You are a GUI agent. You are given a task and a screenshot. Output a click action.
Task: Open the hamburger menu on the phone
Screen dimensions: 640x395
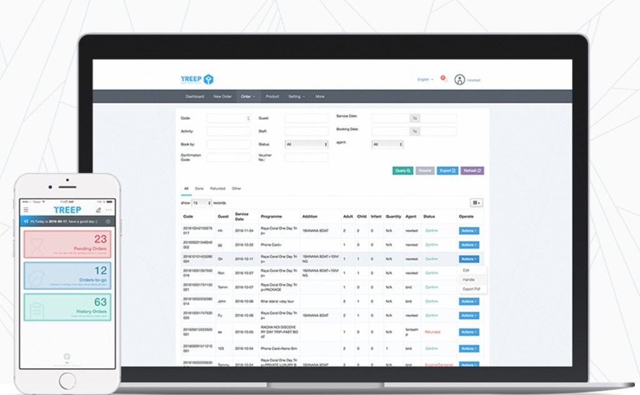click(26, 210)
